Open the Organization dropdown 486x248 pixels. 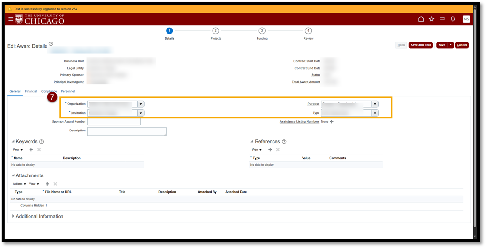[x=141, y=104]
